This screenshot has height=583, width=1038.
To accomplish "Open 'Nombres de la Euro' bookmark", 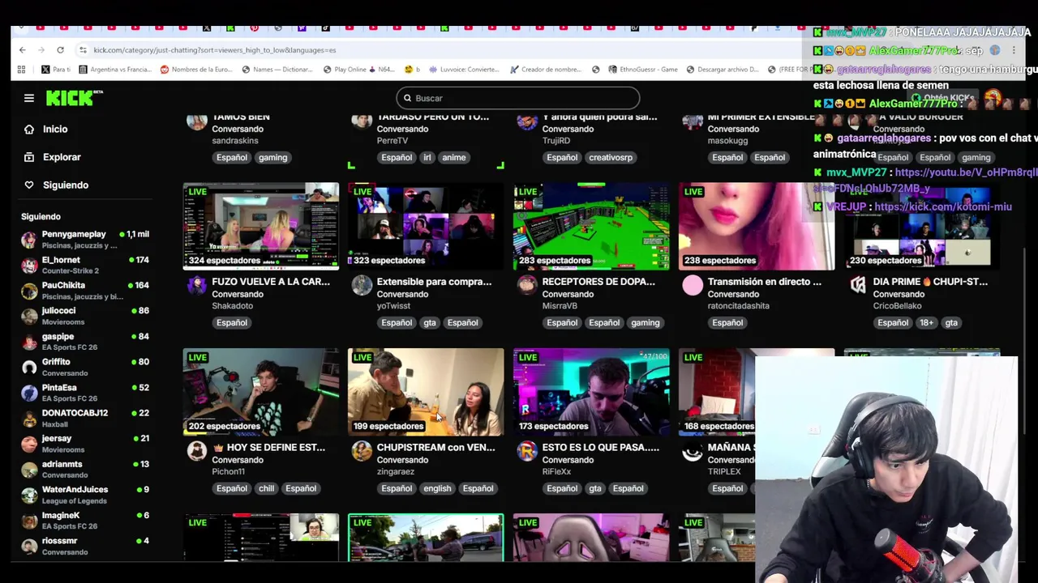I will click(196, 70).
